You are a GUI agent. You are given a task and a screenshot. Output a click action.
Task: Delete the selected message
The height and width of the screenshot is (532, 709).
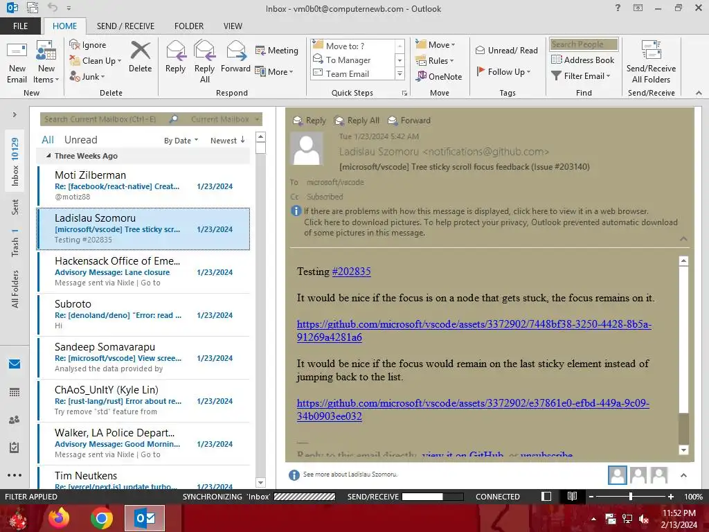[140, 57]
